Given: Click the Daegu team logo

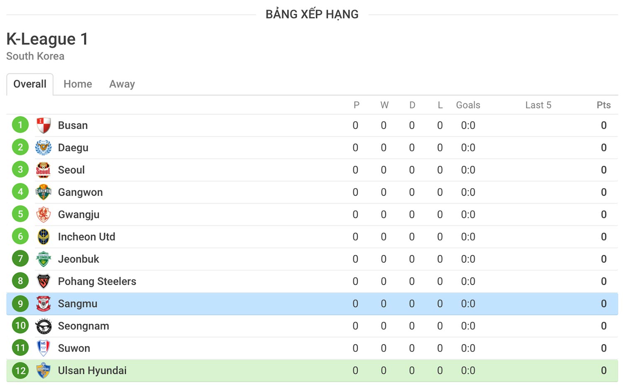Looking at the screenshot, I should (44, 148).
